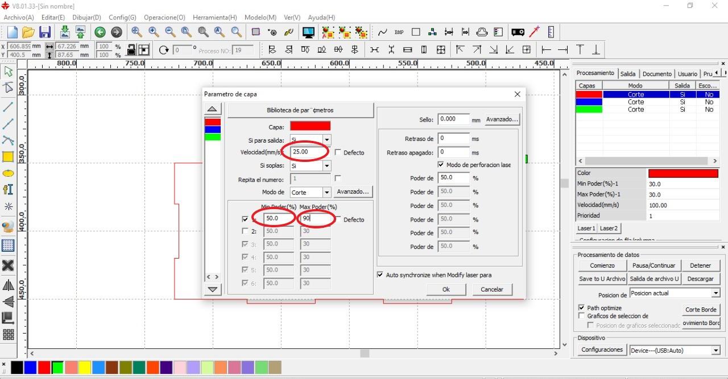
Task: Select the rectangle drawing tool
Action: [x=8, y=157]
